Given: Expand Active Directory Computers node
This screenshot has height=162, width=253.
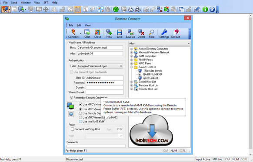Looking at the screenshot, I should (x=132, y=49).
